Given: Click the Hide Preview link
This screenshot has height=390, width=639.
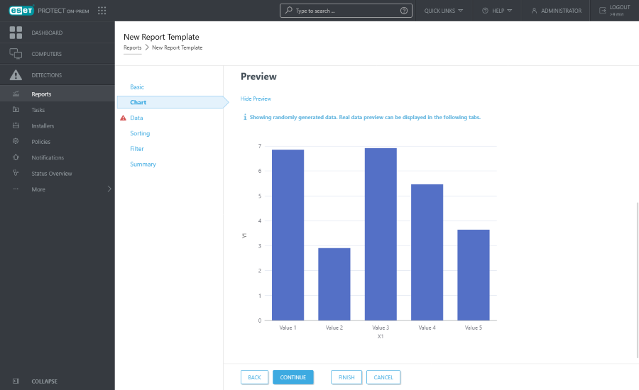Looking at the screenshot, I should [x=256, y=99].
